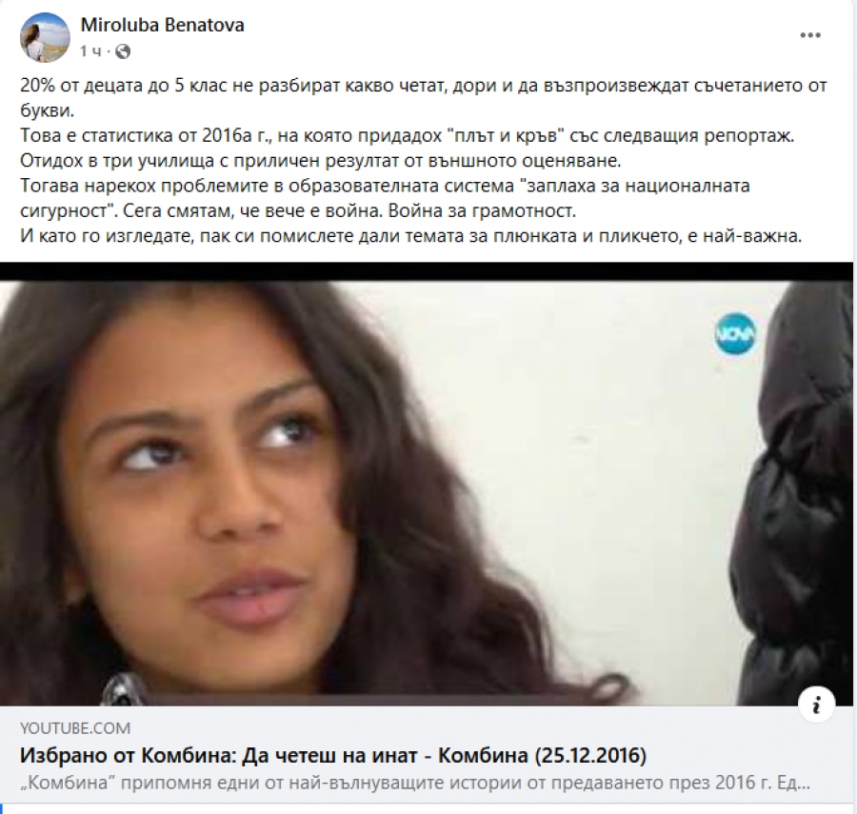Click the globe public-audience icon
The image size is (857, 814).
123,51
